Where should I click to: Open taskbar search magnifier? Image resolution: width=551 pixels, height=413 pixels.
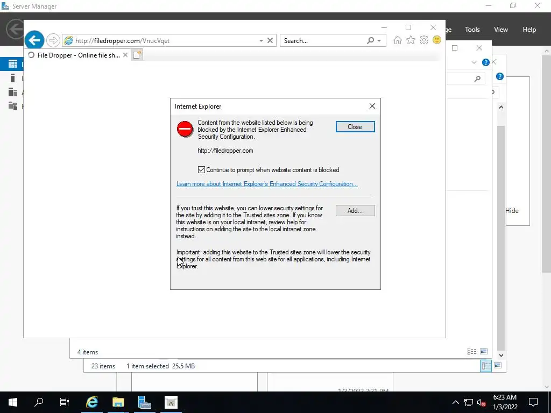click(x=39, y=402)
